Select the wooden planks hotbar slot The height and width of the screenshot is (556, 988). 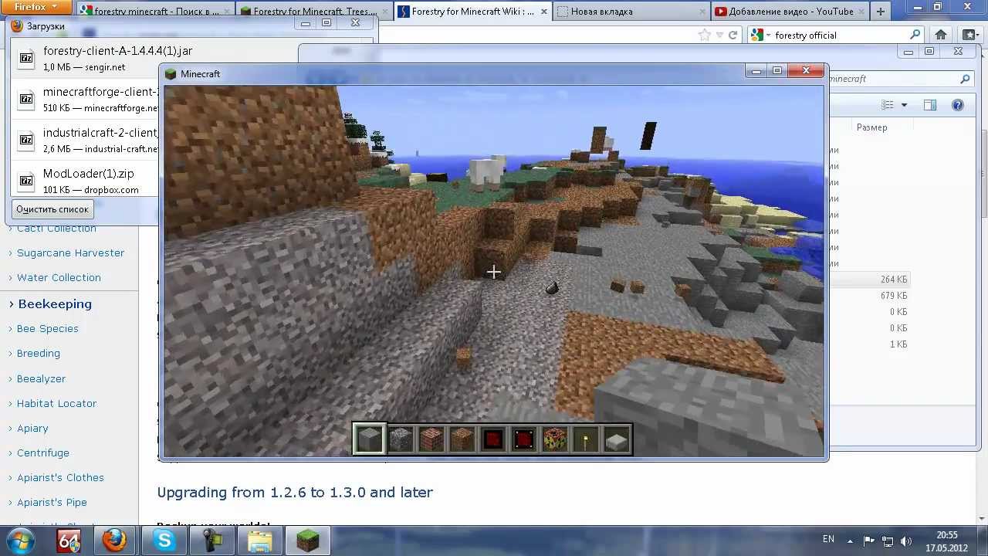[x=462, y=439]
